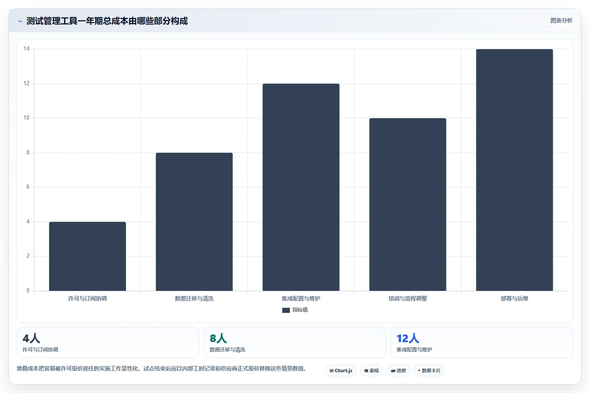Open the 4人 许可与订阅协调 stat card

pos(108,343)
